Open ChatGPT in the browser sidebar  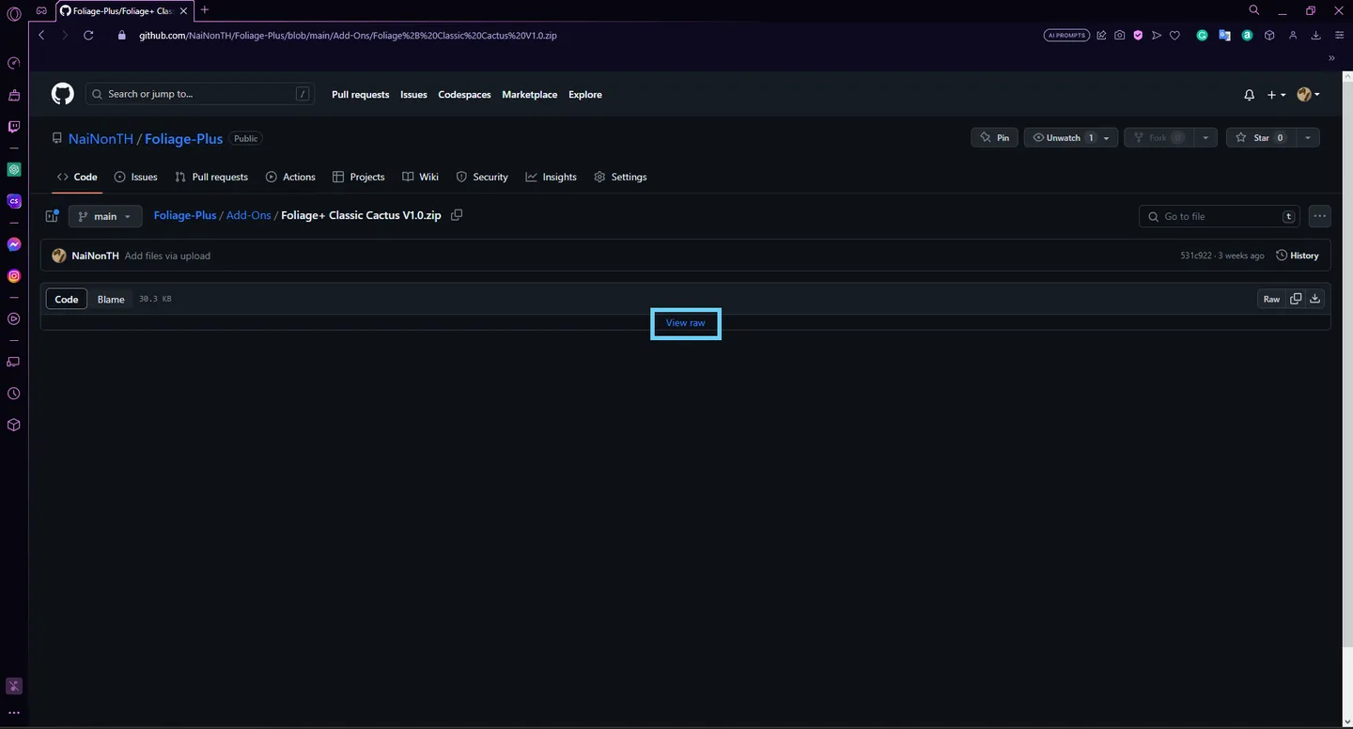(x=14, y=170)
